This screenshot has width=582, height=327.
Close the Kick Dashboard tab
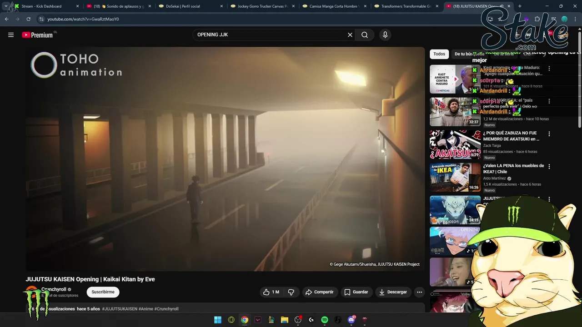pos(77,6)
